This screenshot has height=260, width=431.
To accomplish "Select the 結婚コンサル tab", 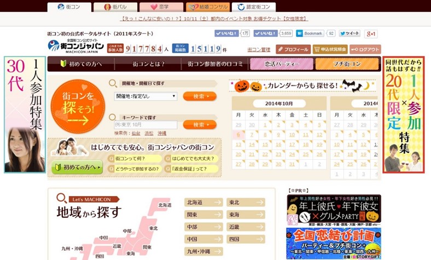I will [x=207, y=7].
